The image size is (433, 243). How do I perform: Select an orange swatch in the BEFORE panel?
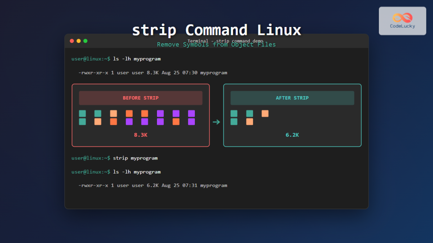click(x=113, y=113)
